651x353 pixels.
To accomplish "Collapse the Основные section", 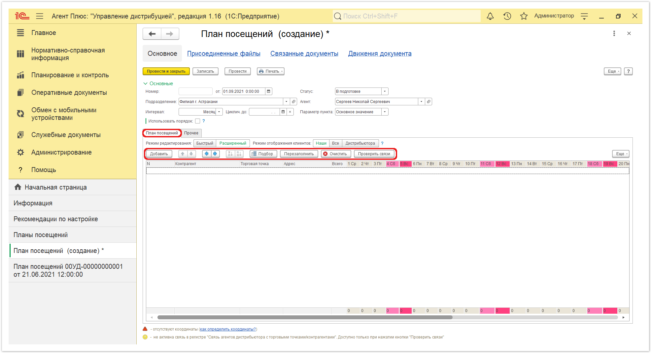I will pos(158,84).
